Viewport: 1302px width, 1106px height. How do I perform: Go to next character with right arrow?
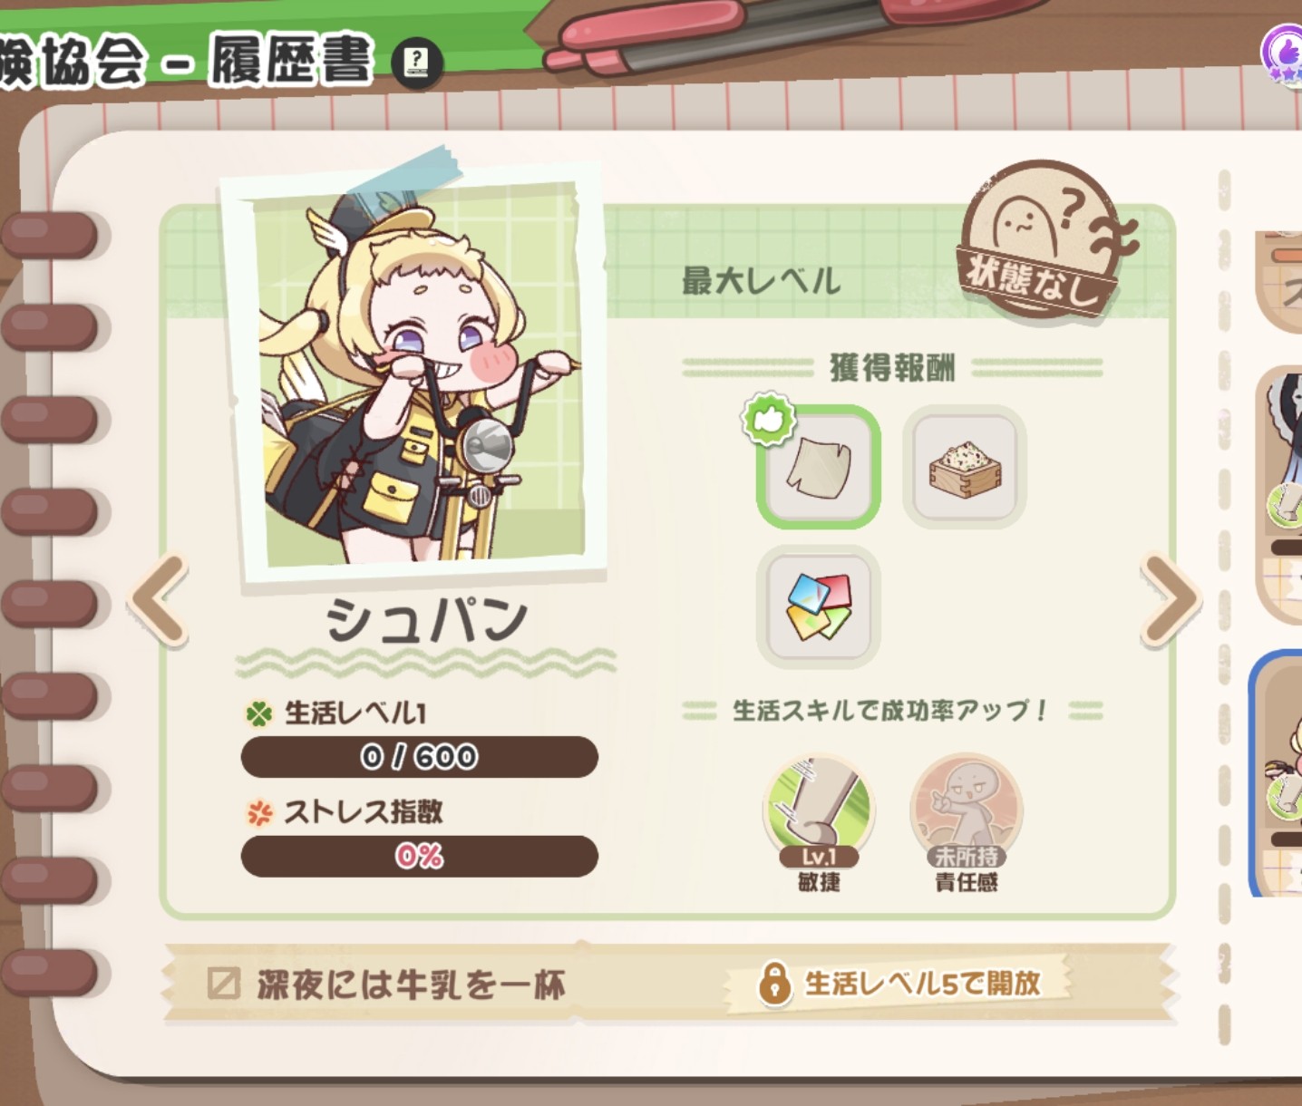tap(1171, 600)
